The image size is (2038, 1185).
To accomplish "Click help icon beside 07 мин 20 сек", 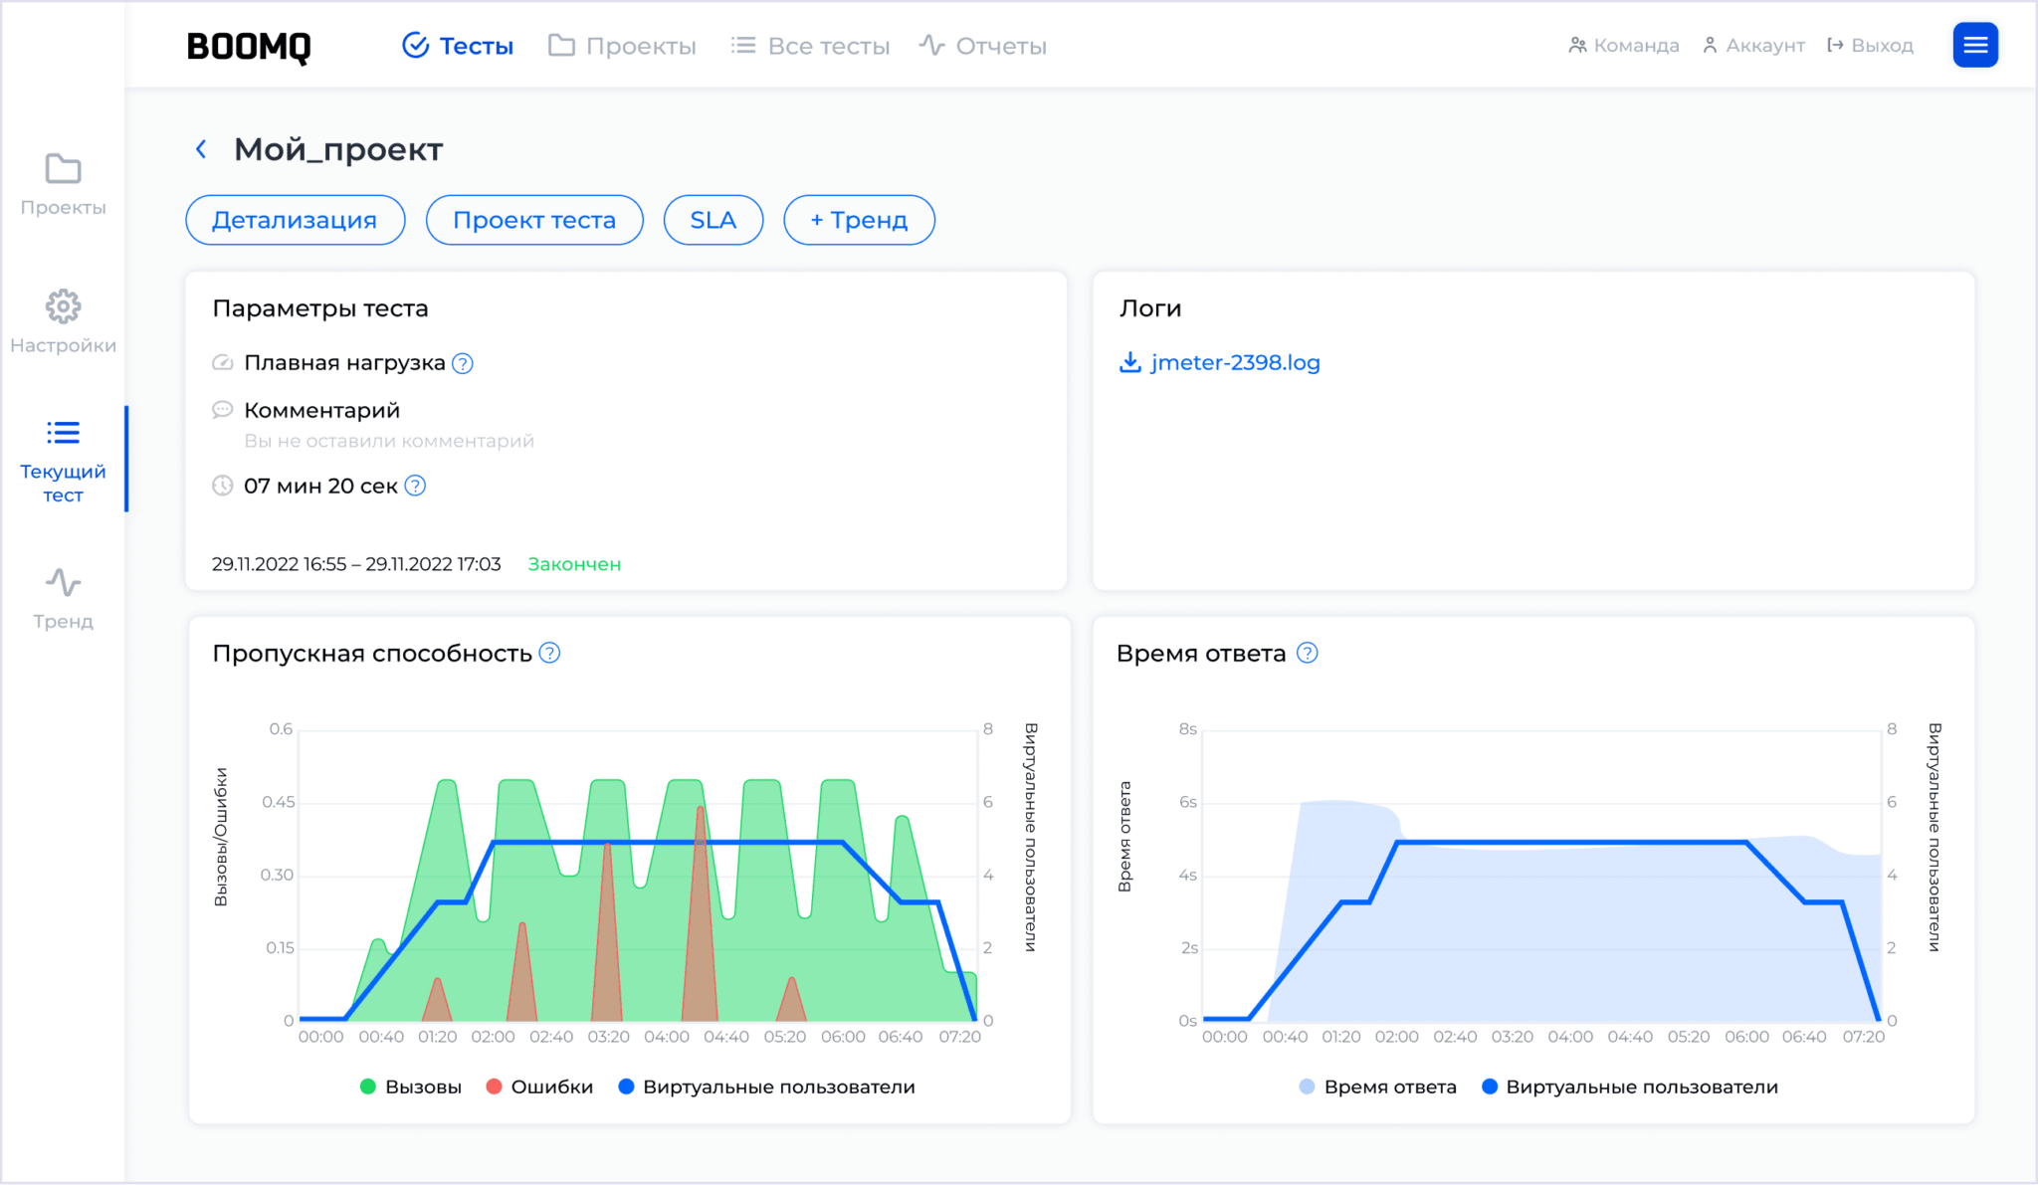I will [416, 486].
